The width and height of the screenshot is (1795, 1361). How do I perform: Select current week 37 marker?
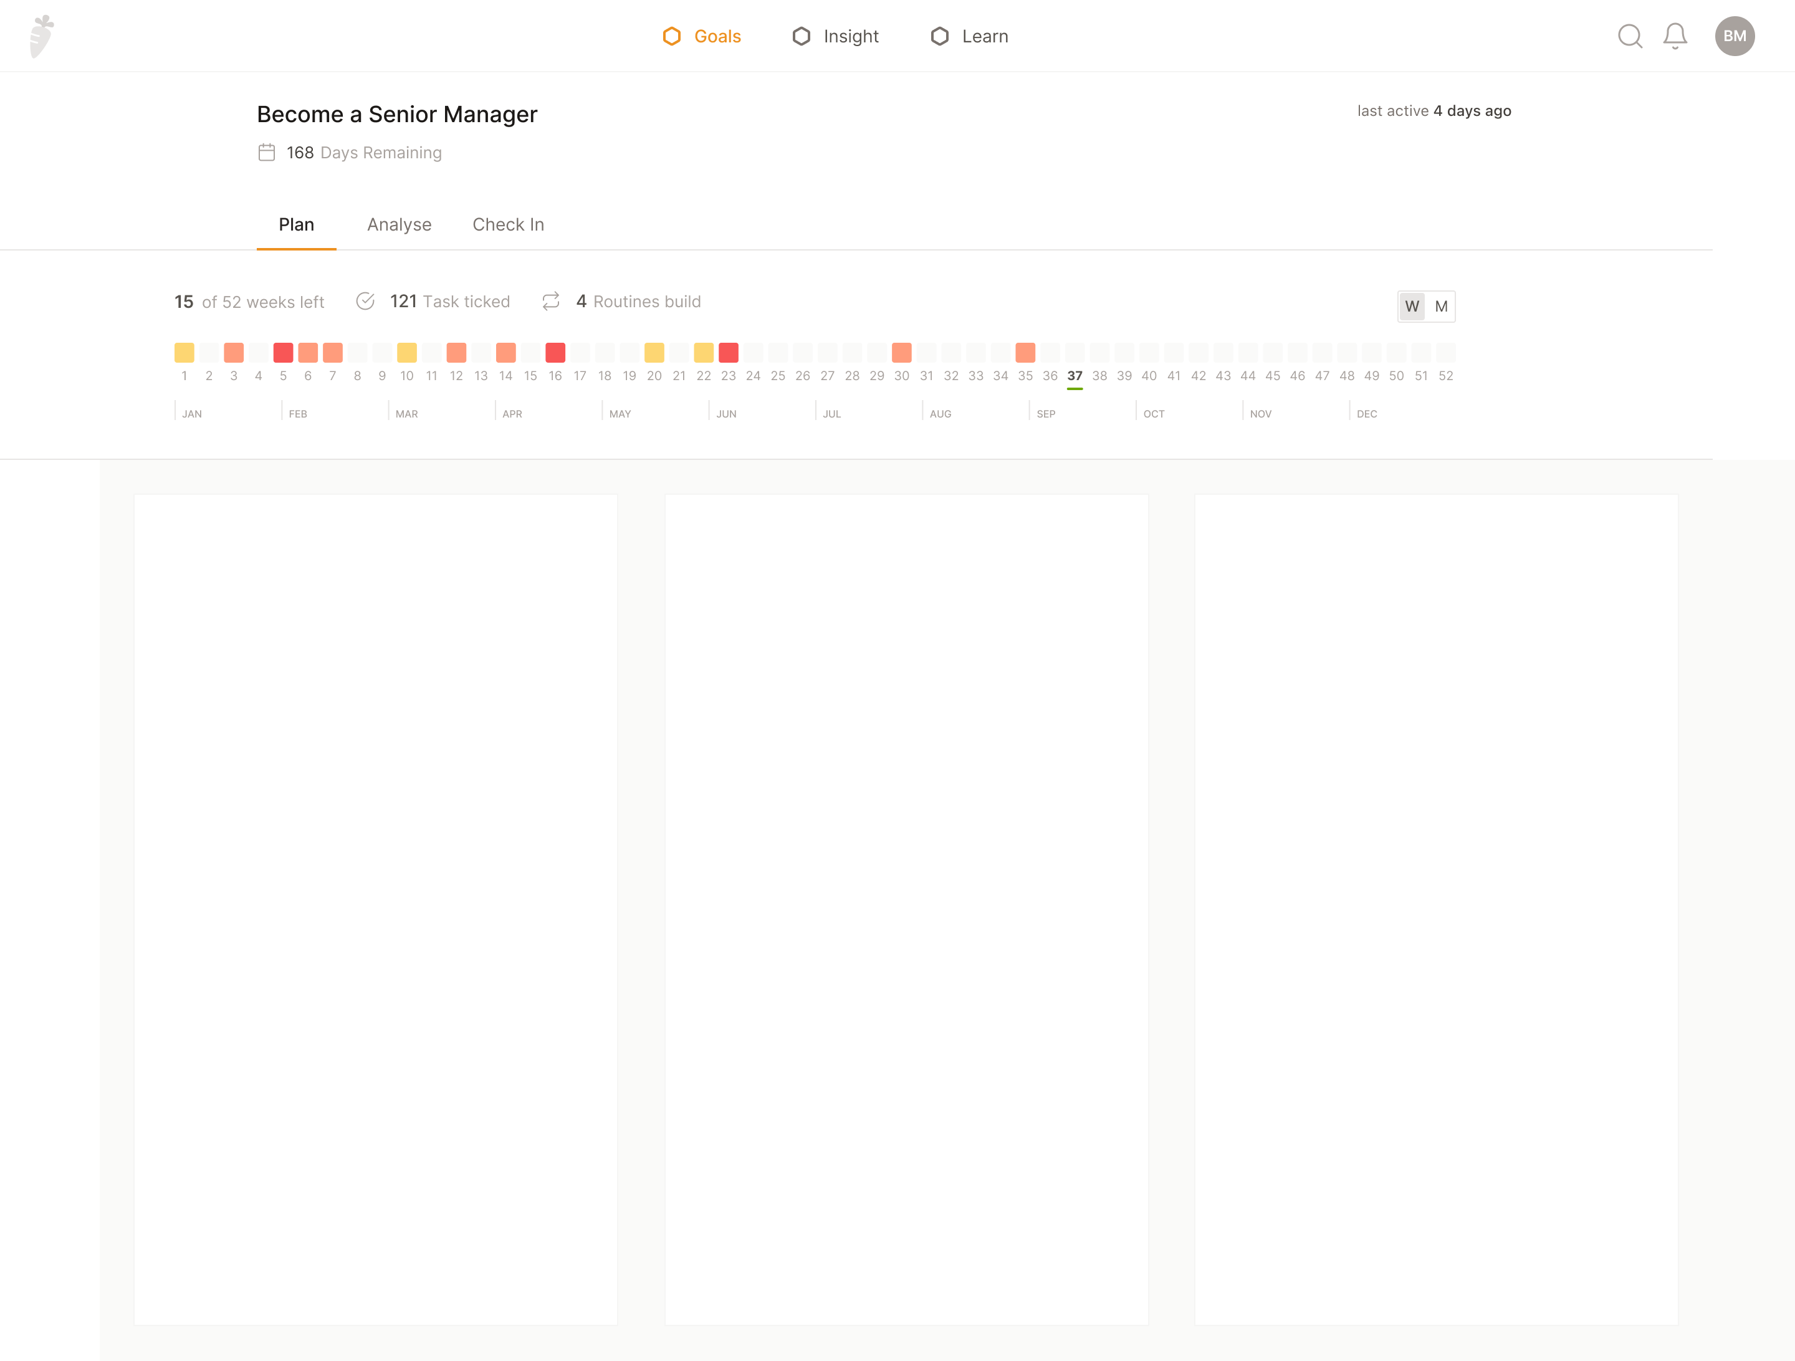[1075, 375]
